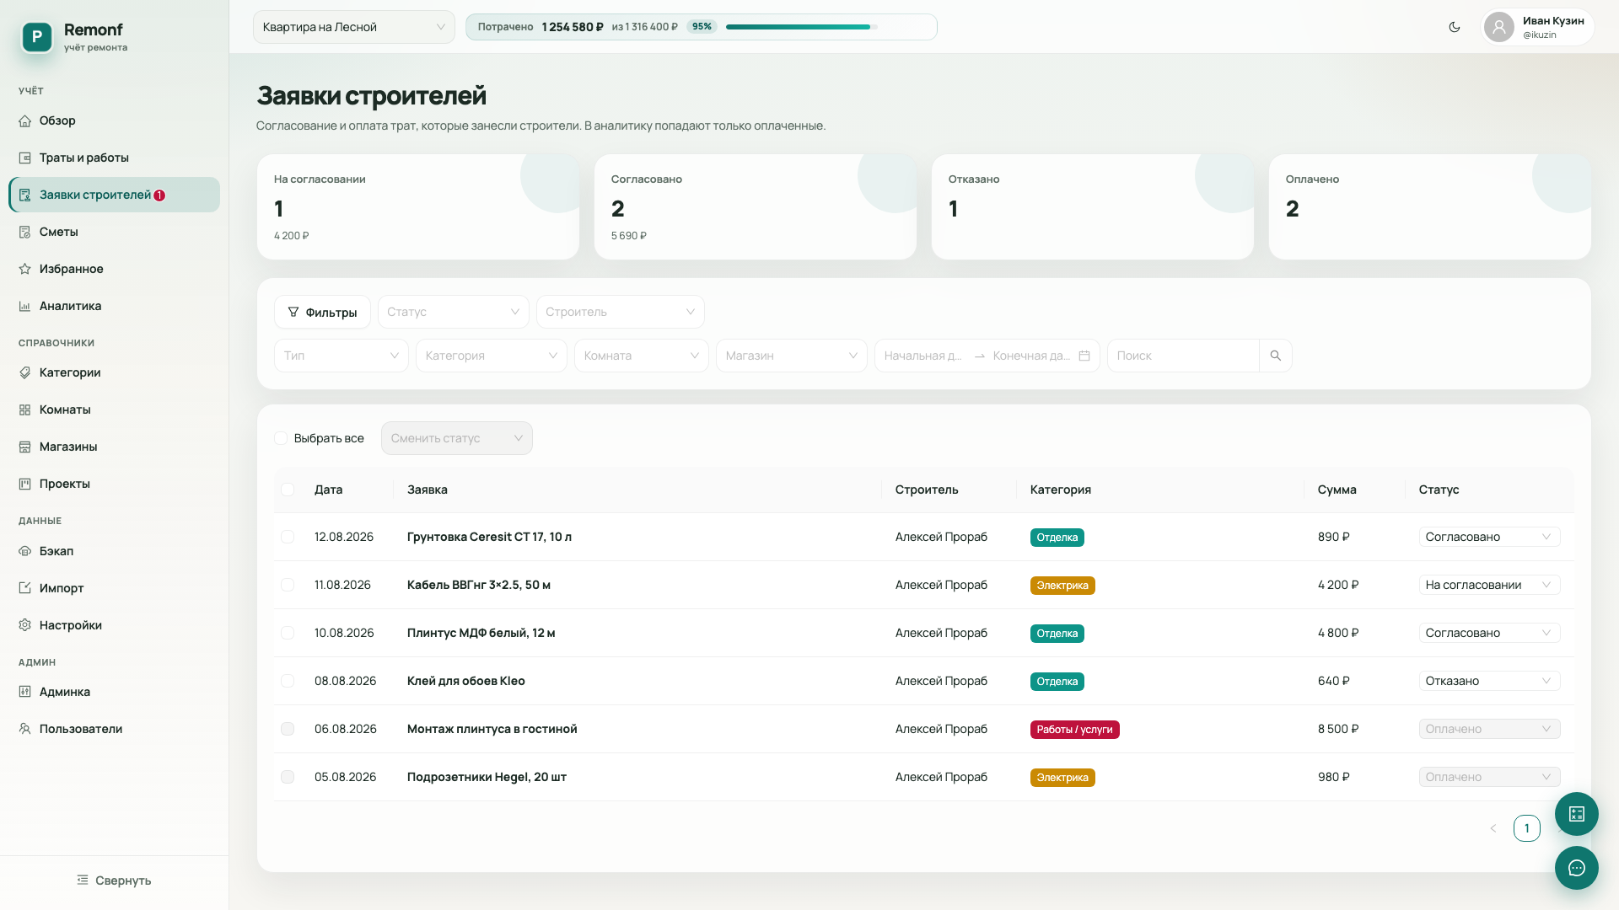Screen dimensions: 1619x910
Task: Click the Избранное star icon
Action: pos(25,269)
